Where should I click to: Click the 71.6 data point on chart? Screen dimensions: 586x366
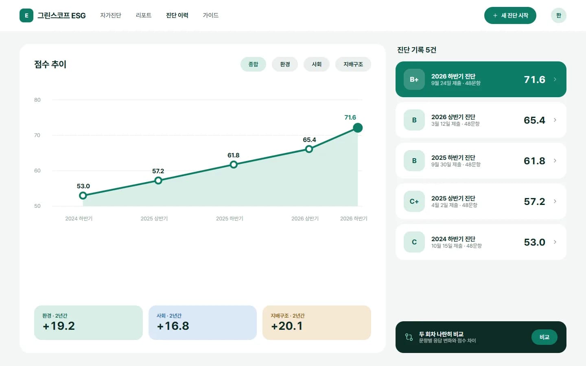coord(358,128)
